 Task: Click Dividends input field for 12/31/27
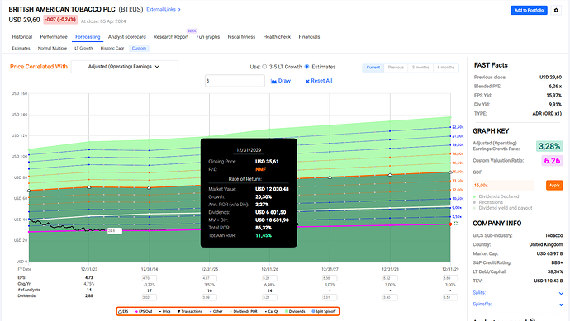point(330,297)
